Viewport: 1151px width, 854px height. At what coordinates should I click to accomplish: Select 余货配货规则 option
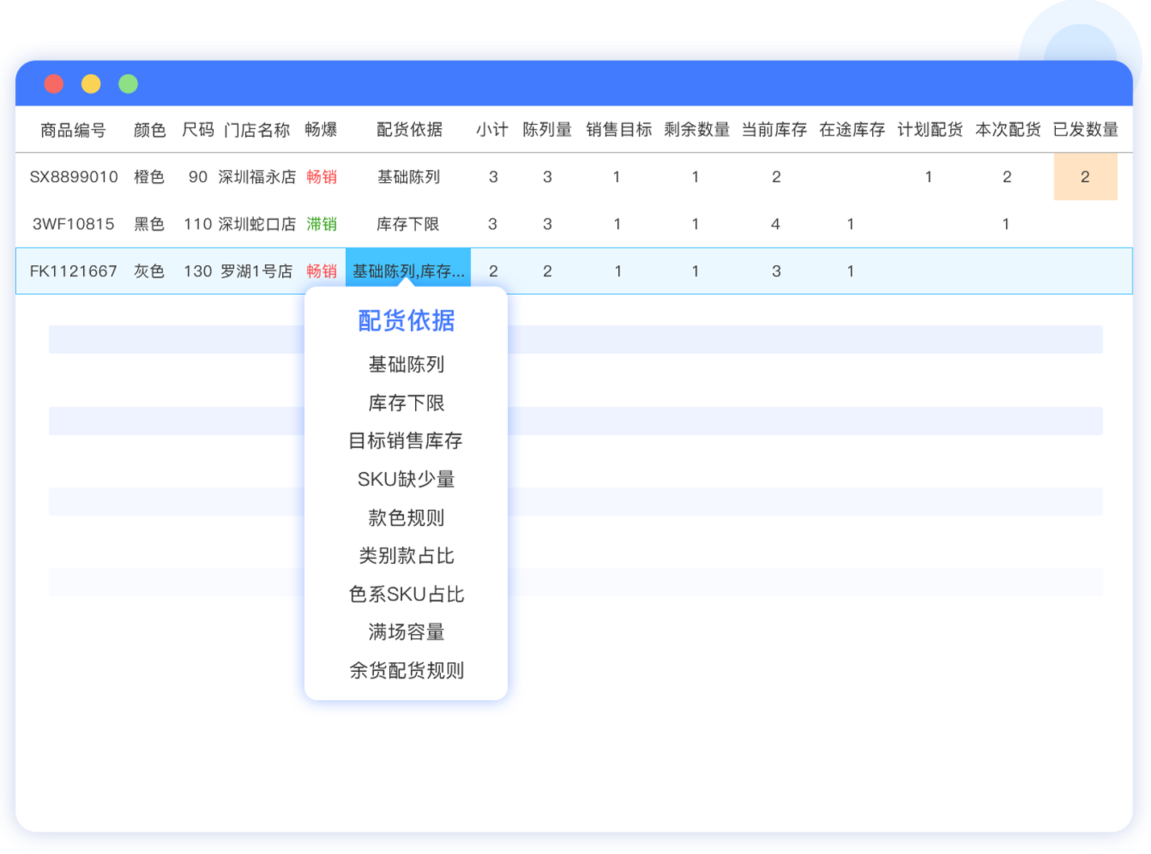pos(406,670)
